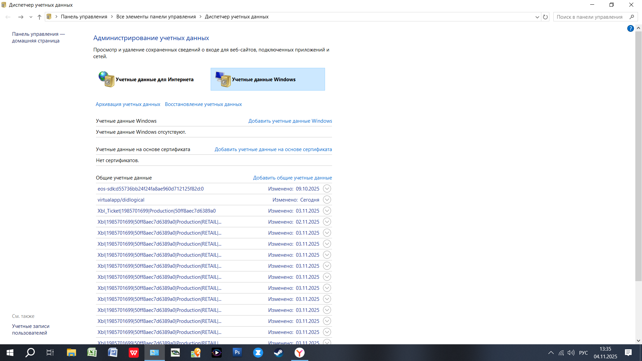Launch Yandex Browser from taskbar
This screenshot has width=642, height=361.
pyautogui.click(x=299, y=352)
